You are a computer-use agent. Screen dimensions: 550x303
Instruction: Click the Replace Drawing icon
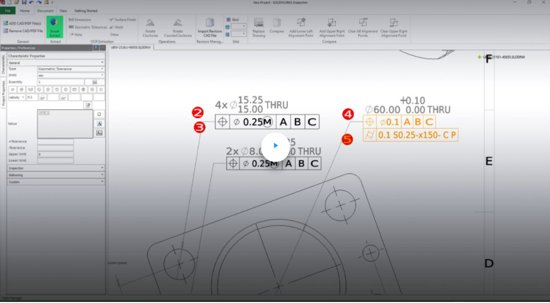[259, 27]
